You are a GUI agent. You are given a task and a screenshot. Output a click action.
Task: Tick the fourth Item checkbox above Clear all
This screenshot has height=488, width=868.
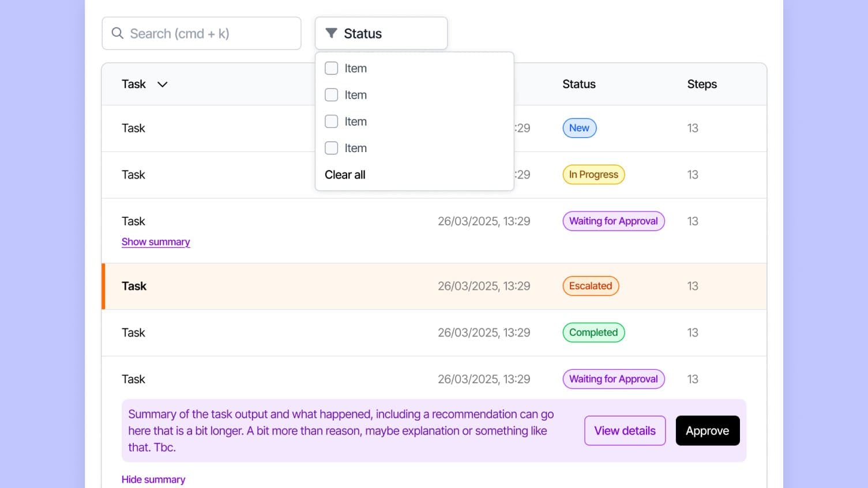[331, 148]
